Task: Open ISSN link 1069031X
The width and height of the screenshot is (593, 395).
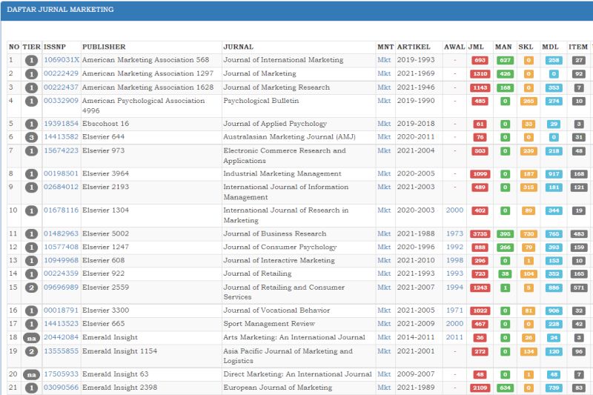Action: [61, 60]
